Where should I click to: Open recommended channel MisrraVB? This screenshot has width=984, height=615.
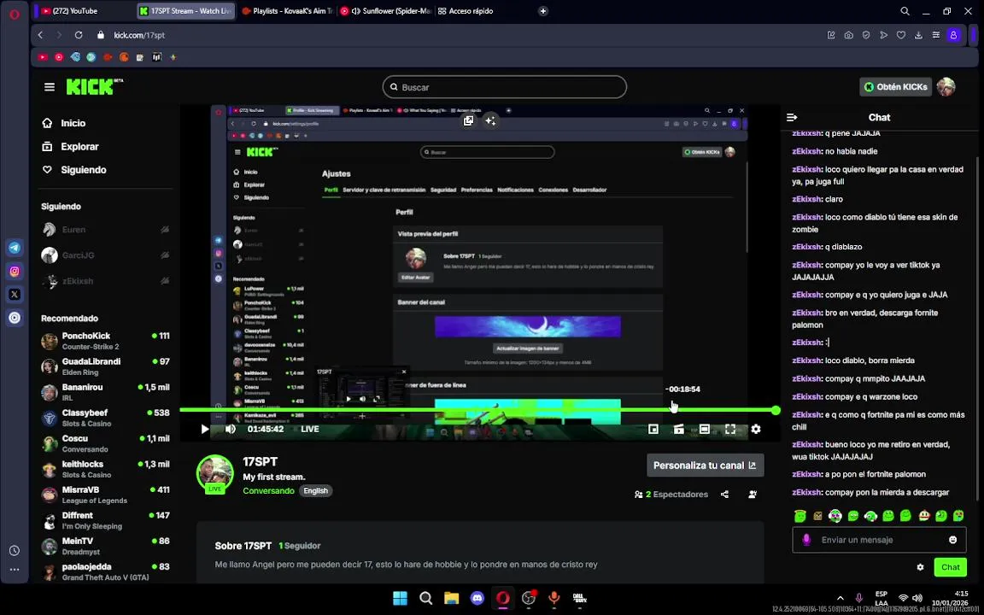pos(105,495)
